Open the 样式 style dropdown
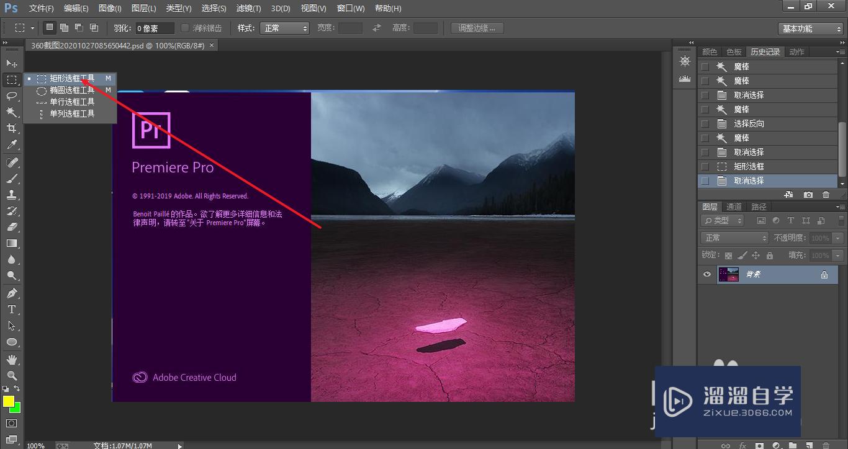Screen dimensions: 848x449 point(285,28)
